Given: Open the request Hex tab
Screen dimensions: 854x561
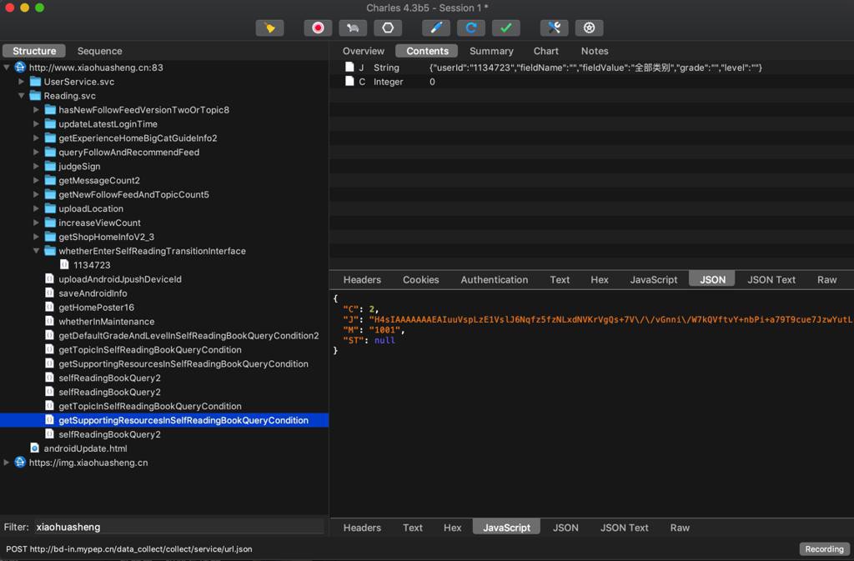Looking at the screenshot, I should (599, 280).
